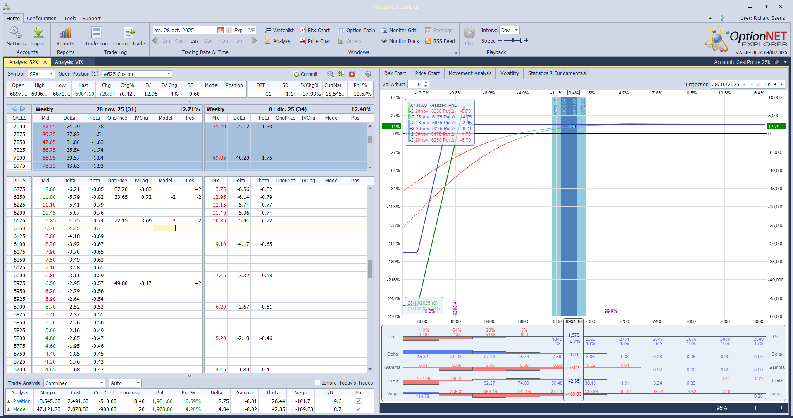
Task: Click the expiry marker icon left of Exp
Action: (229, 30)
